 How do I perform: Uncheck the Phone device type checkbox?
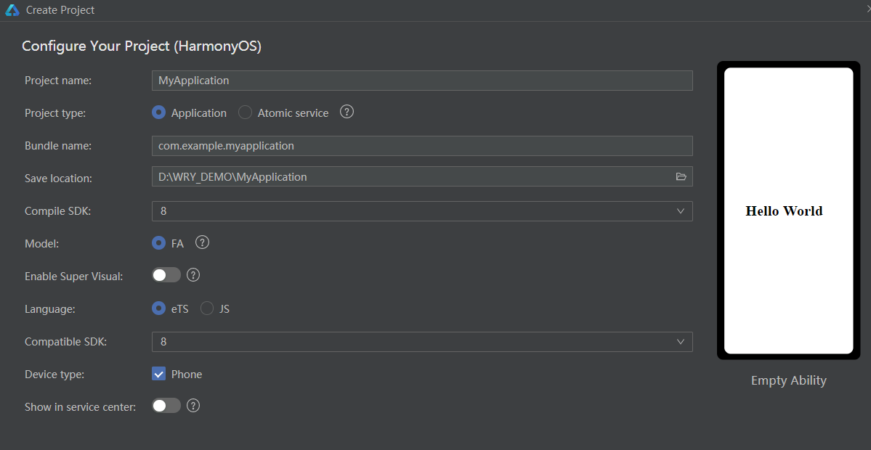(159, 374)
